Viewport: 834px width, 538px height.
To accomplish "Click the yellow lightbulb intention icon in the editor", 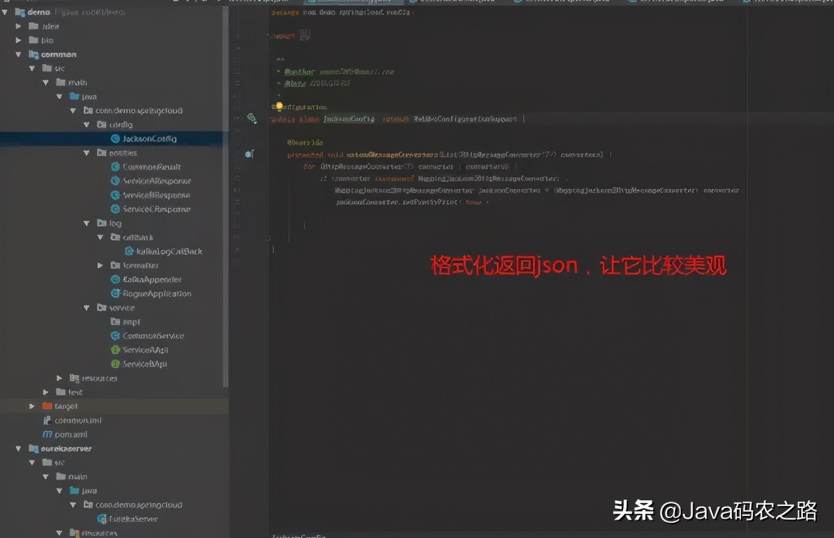I will coord(279,106).
